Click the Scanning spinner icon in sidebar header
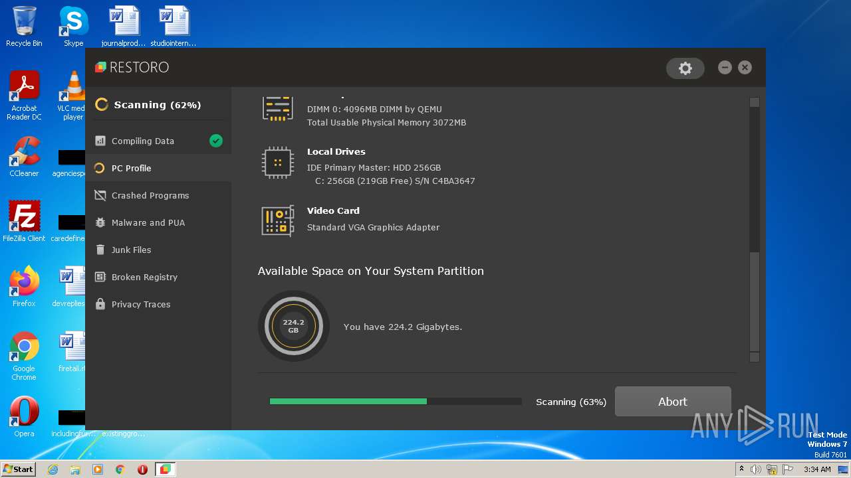Viewport: 851px width, 478px height. [x=102, y=104]
